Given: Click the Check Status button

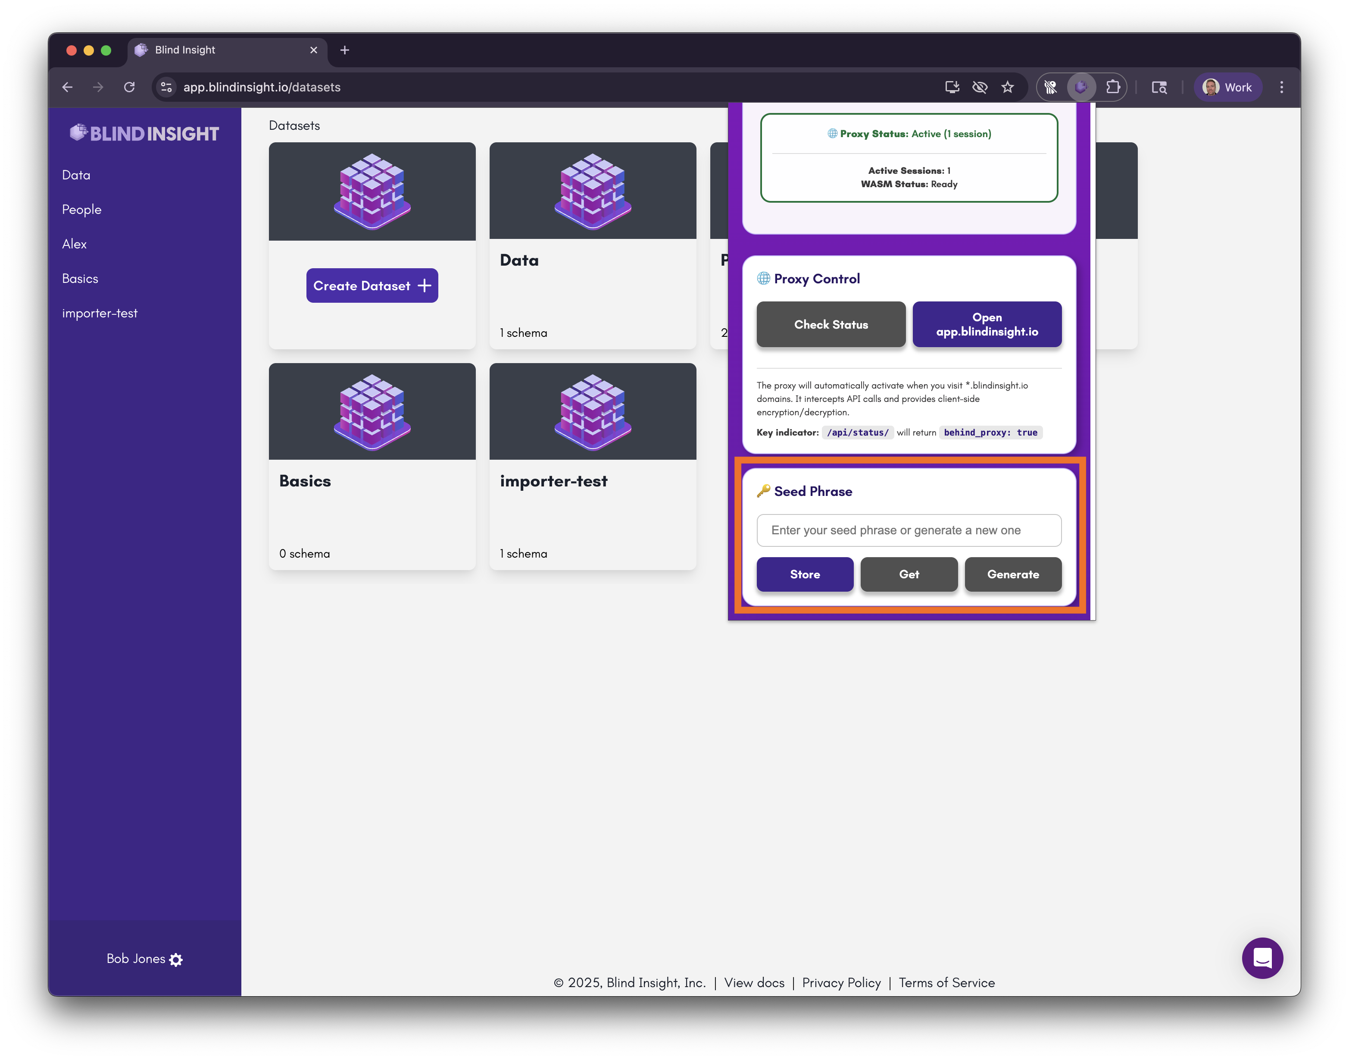Looking at the screenshot, I should pyautogui.click(x=831, y=325).
